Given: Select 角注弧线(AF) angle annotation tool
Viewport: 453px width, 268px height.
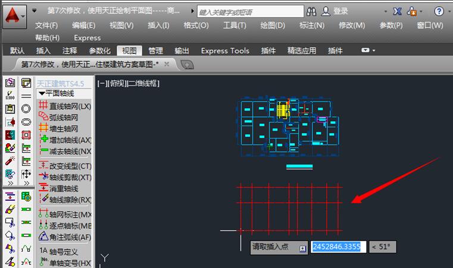Looking at the screenshot, I should [x=65, y=237].
